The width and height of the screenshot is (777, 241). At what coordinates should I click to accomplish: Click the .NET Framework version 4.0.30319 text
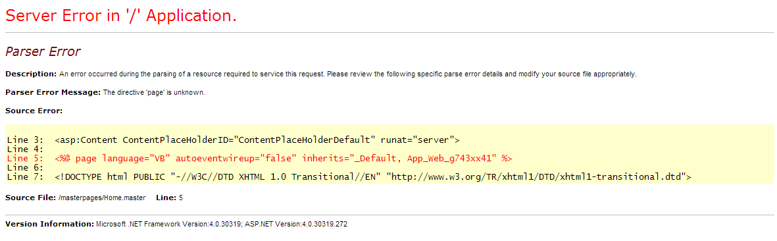pyautogui.click(x=168, y=224)
